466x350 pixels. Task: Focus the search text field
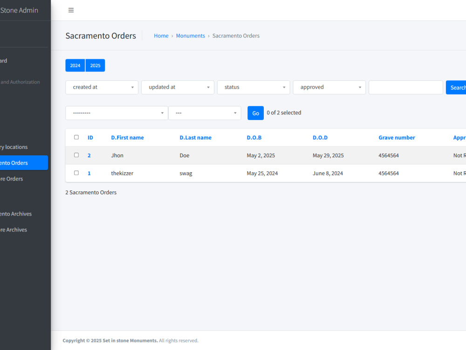[406, 87]
